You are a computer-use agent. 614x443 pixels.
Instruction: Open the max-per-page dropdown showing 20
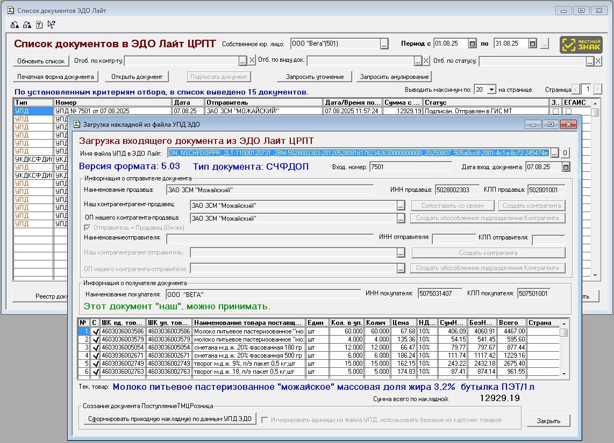491,90
